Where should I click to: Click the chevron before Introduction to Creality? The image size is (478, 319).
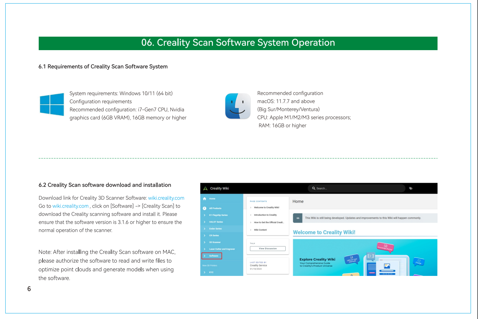coord(251,215)
